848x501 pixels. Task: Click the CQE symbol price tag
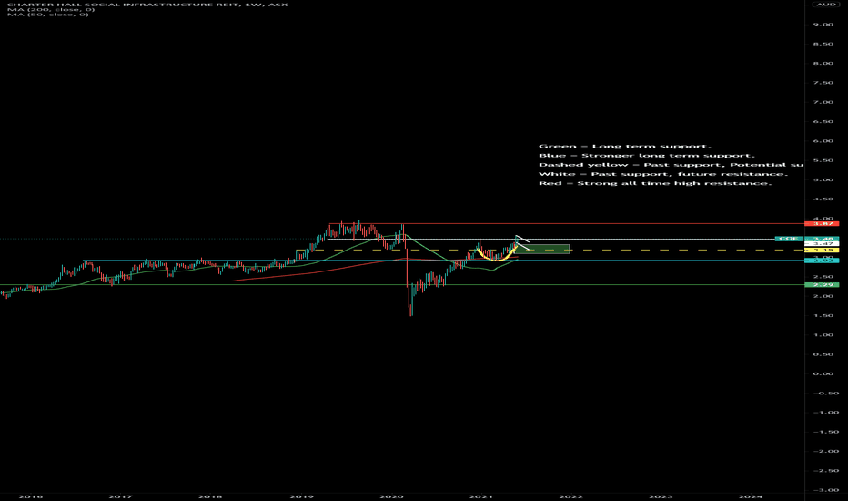click(x=789, y=239)
